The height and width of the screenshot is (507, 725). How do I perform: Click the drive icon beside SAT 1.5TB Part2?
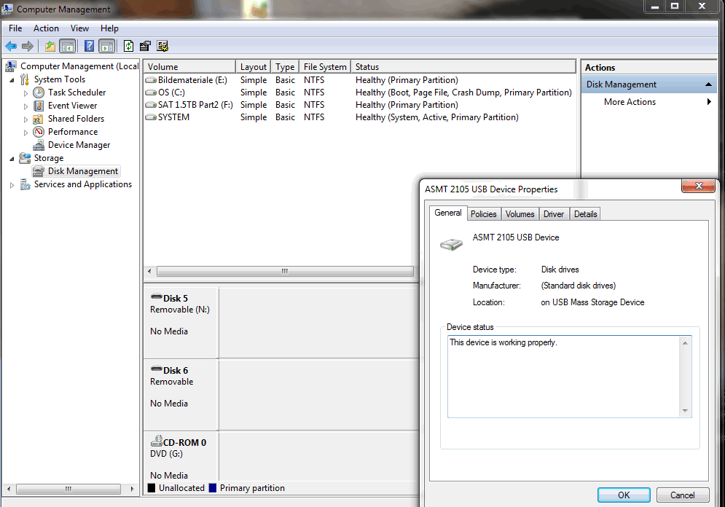point(151,105)
